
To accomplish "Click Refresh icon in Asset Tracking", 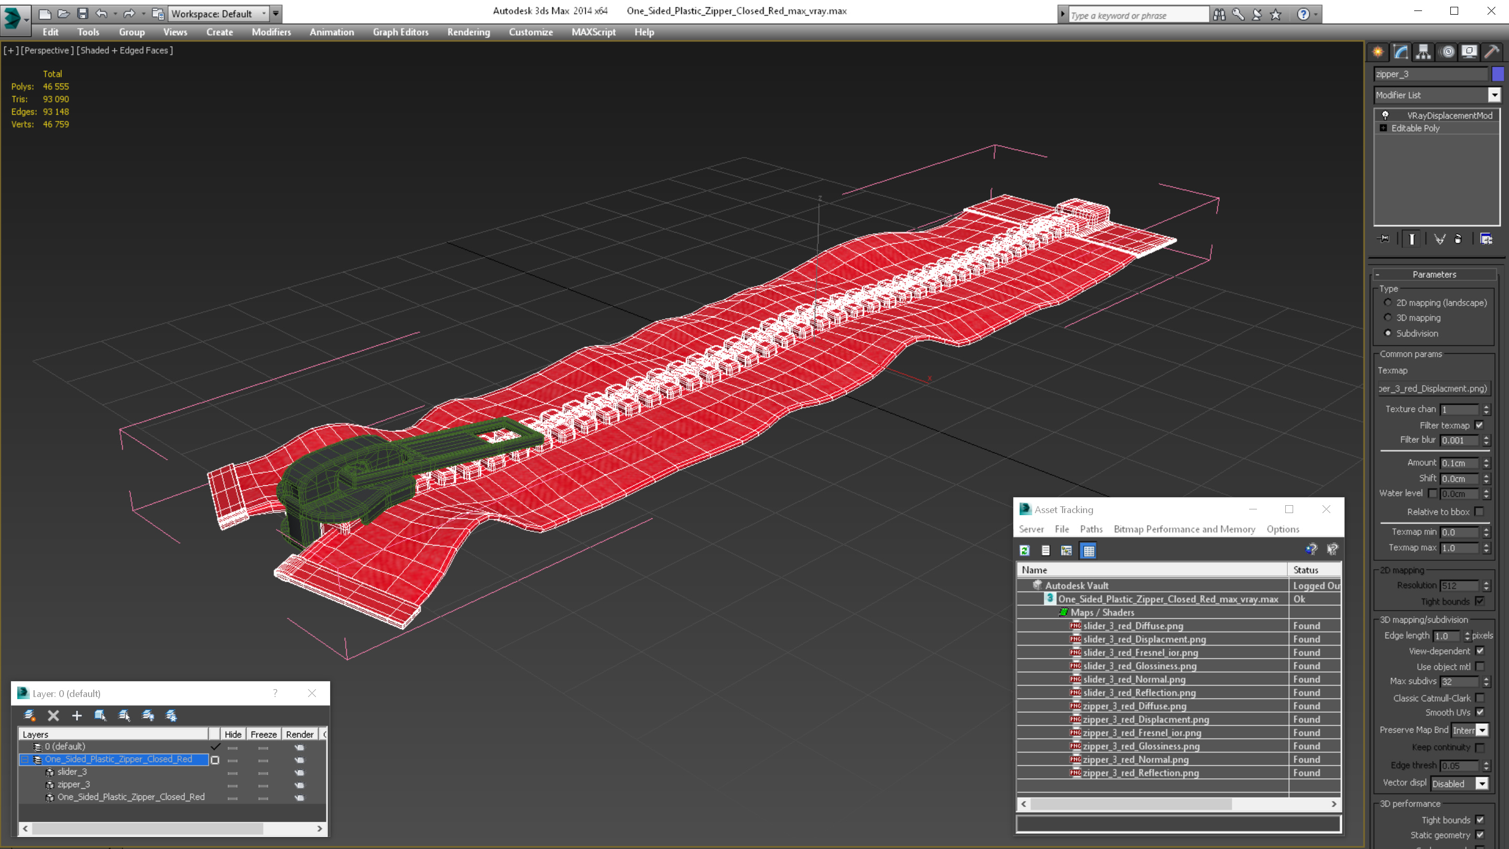I will point(1024,550).
